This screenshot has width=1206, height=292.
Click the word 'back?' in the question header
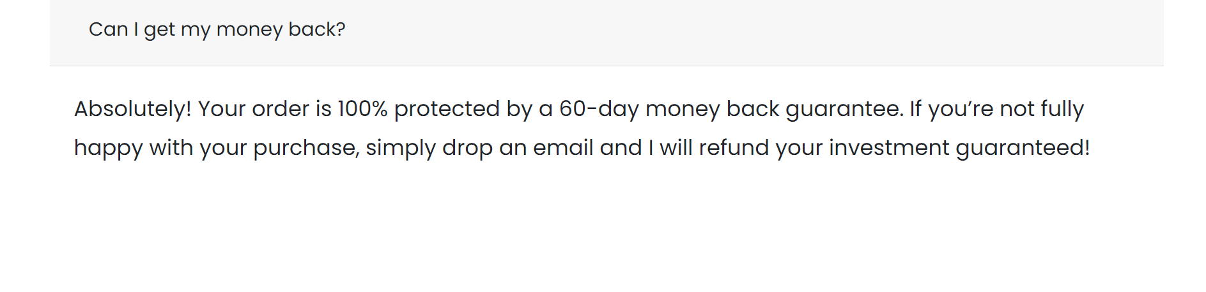(317, 29)
